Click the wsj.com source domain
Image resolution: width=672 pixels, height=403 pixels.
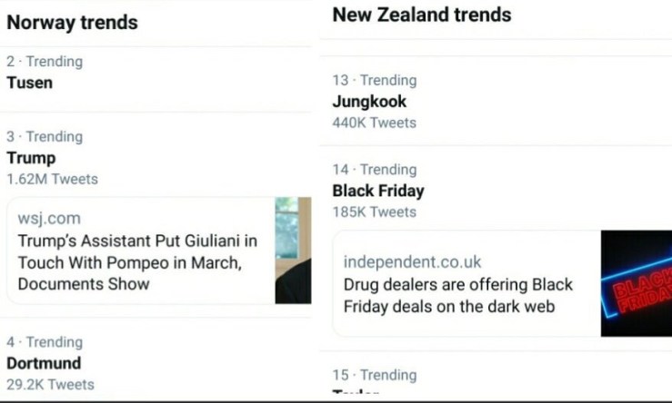click(49, 218)
